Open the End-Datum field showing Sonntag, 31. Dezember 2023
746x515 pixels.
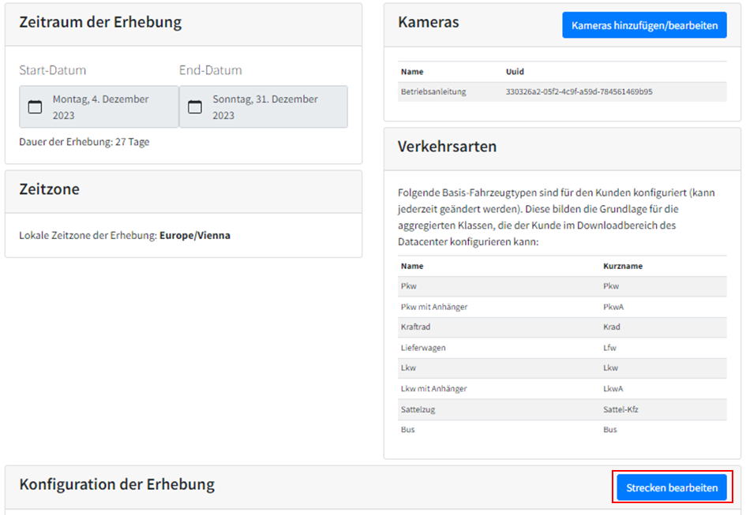[x=264, y=107]
